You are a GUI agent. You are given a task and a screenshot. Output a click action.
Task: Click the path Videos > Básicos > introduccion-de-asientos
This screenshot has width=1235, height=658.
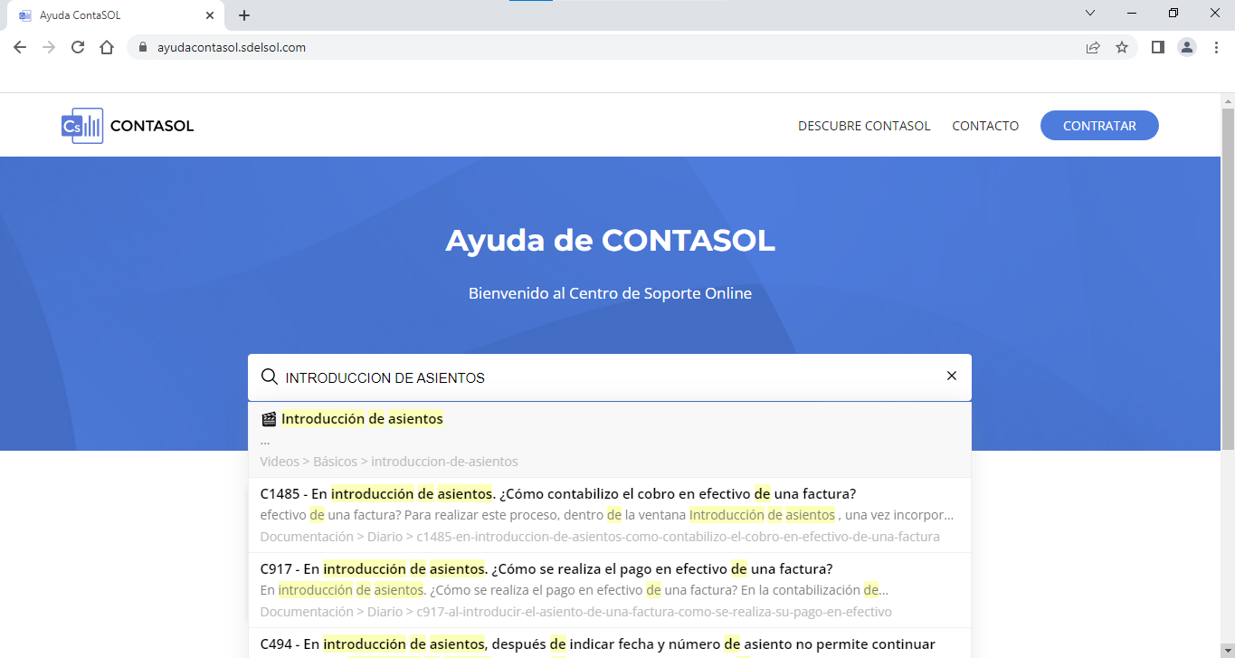click(389, 462)
